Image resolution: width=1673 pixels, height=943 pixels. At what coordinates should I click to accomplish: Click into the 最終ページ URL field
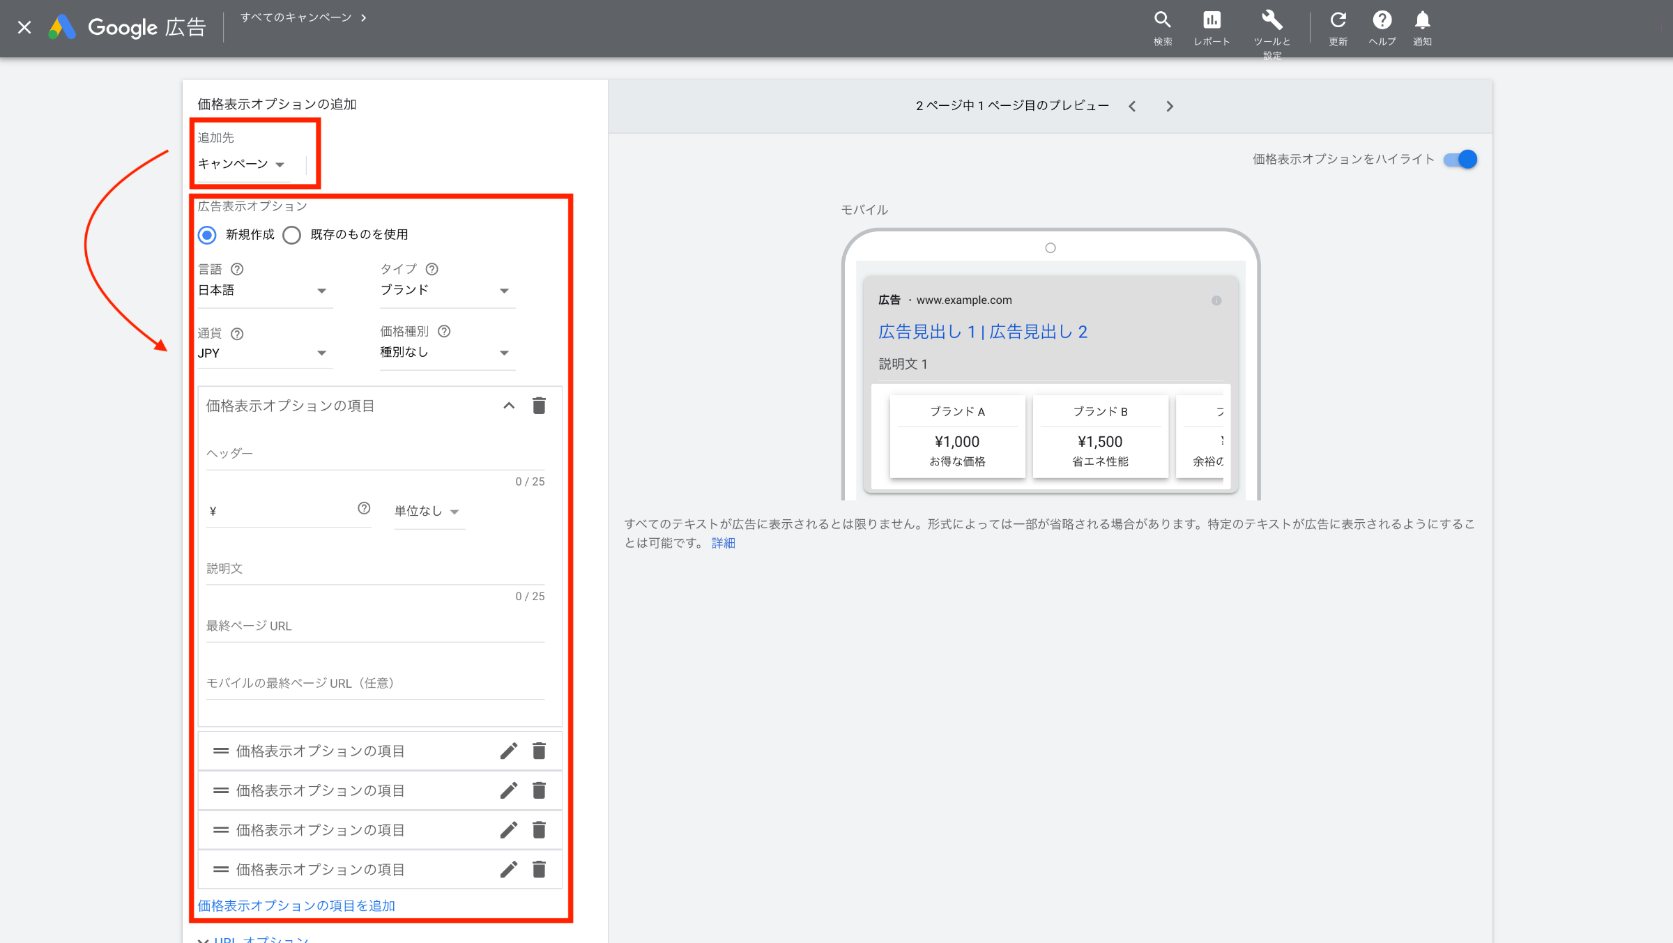tap(375, 626)
